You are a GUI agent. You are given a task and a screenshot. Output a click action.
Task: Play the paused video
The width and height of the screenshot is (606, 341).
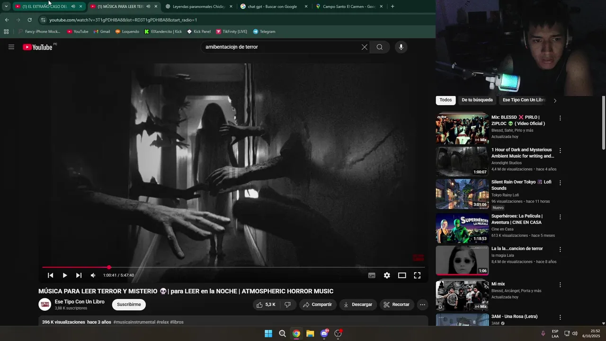[65, 275]
